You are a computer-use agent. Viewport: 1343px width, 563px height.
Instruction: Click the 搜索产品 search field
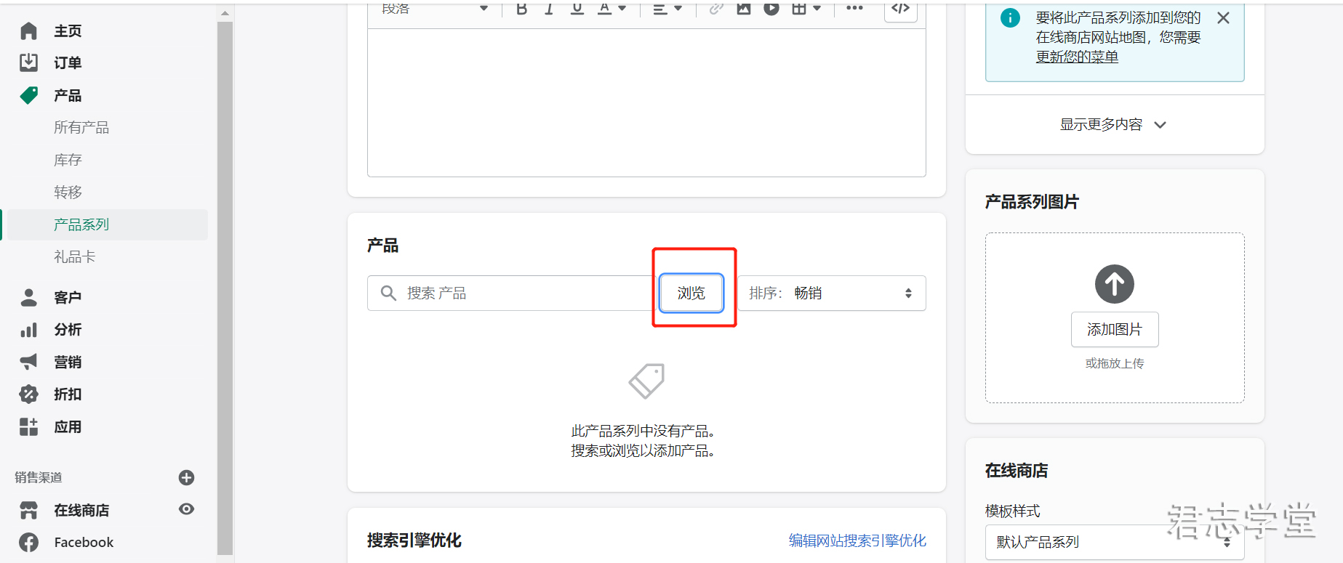coord(510,293)
